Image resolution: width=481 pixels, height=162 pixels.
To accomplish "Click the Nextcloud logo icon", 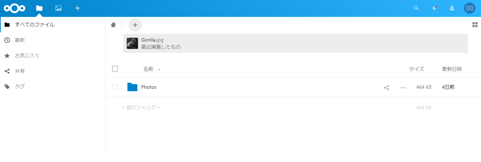I will coord(15,8).
